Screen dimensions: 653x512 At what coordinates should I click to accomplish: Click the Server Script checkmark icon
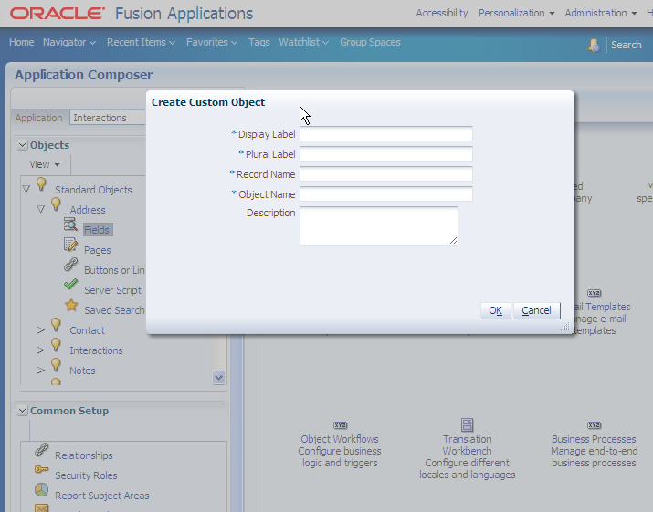click(x=71, y=285)
